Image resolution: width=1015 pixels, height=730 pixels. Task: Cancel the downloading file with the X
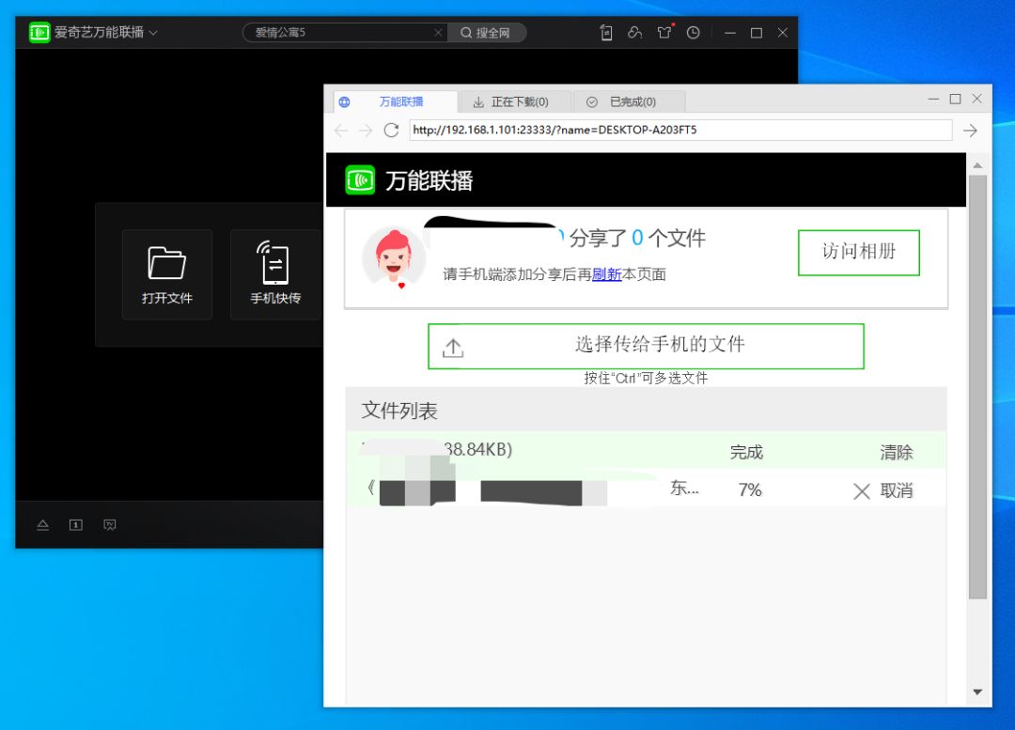point(862,490)
